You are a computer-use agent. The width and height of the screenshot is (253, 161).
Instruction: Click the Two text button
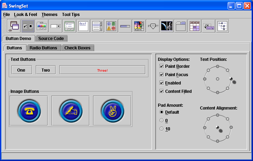click(x=46, y=70)
